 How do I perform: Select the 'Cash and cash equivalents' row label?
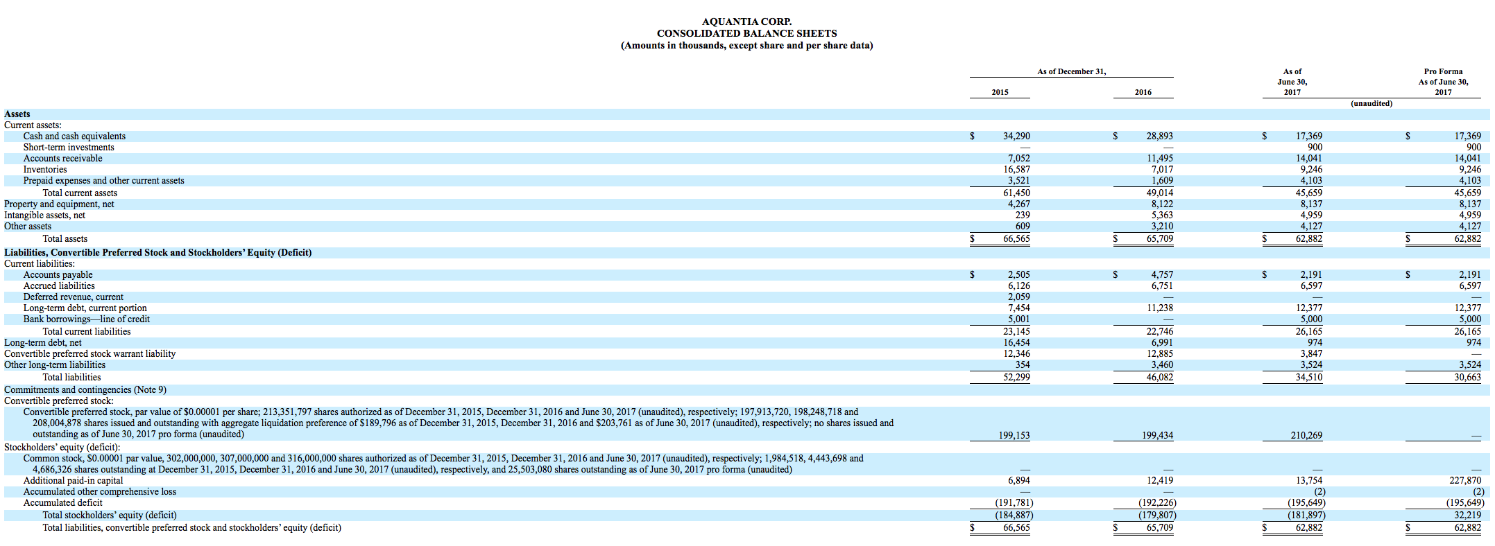click(74, 136)
